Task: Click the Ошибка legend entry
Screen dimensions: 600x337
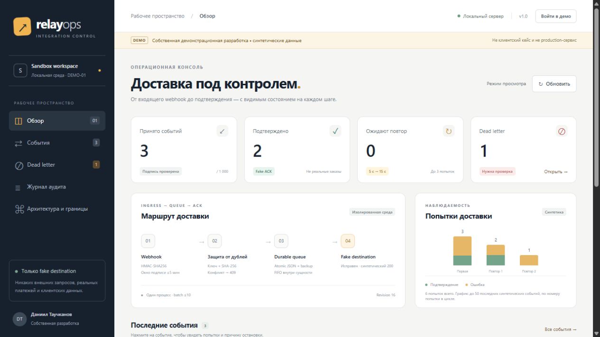Action: tap(475, 284)
